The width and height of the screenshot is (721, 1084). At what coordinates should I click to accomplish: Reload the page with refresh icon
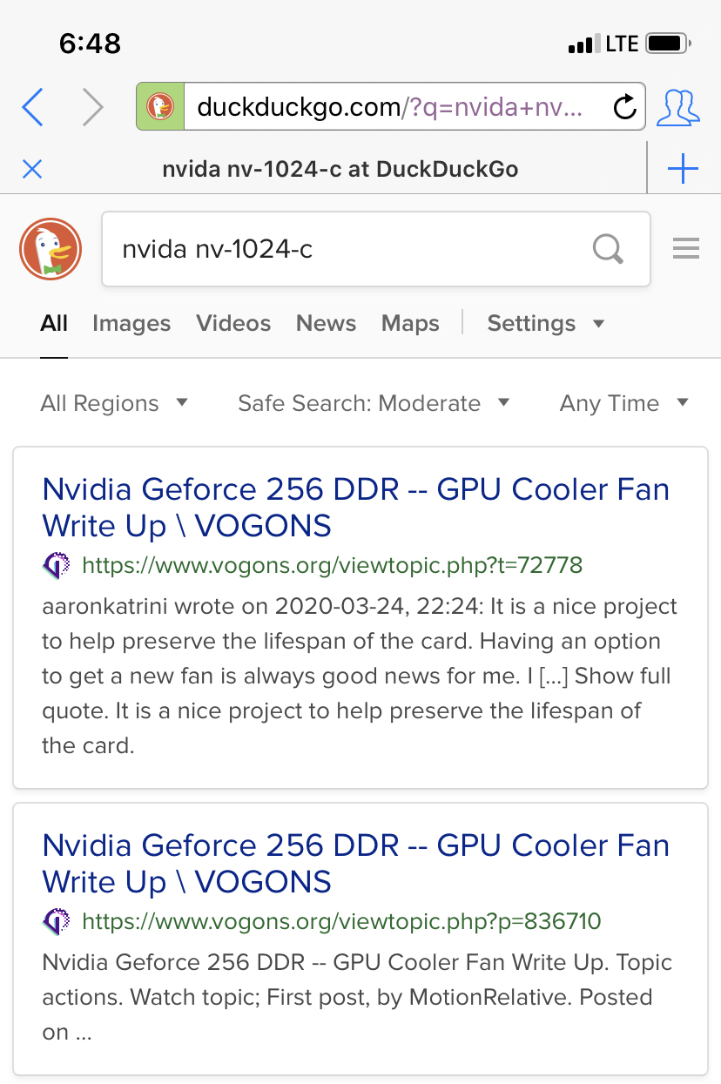tap(624, 107)
